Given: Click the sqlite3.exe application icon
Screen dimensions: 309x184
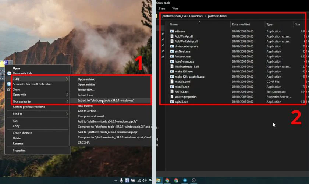Looking at the screenshot, I should pyautogui.click(x=172, y=102).
